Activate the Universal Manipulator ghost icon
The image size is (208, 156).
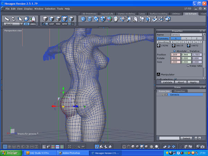pyautogui.click(x=33, y=18)
